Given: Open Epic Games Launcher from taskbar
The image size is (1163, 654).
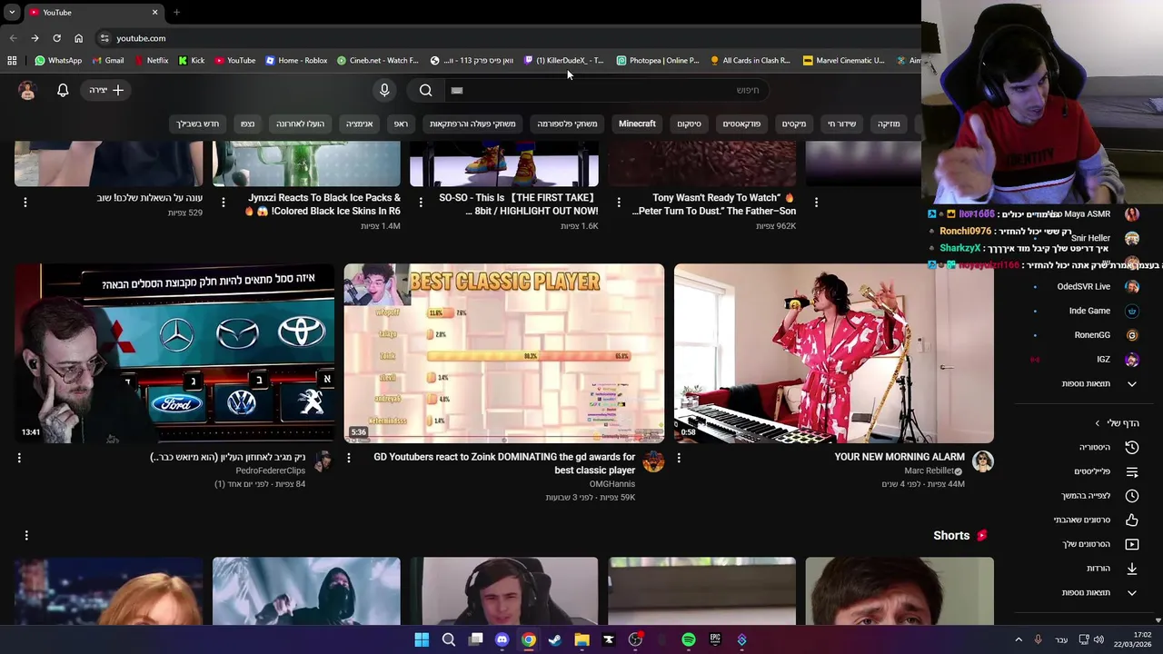Looking at the screenshot, I should pos(715,639).
